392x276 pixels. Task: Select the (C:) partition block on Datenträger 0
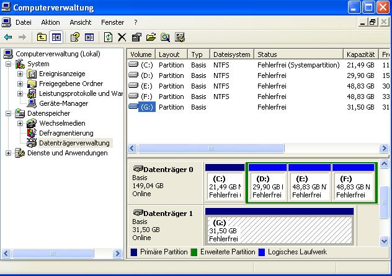point(225,183)
